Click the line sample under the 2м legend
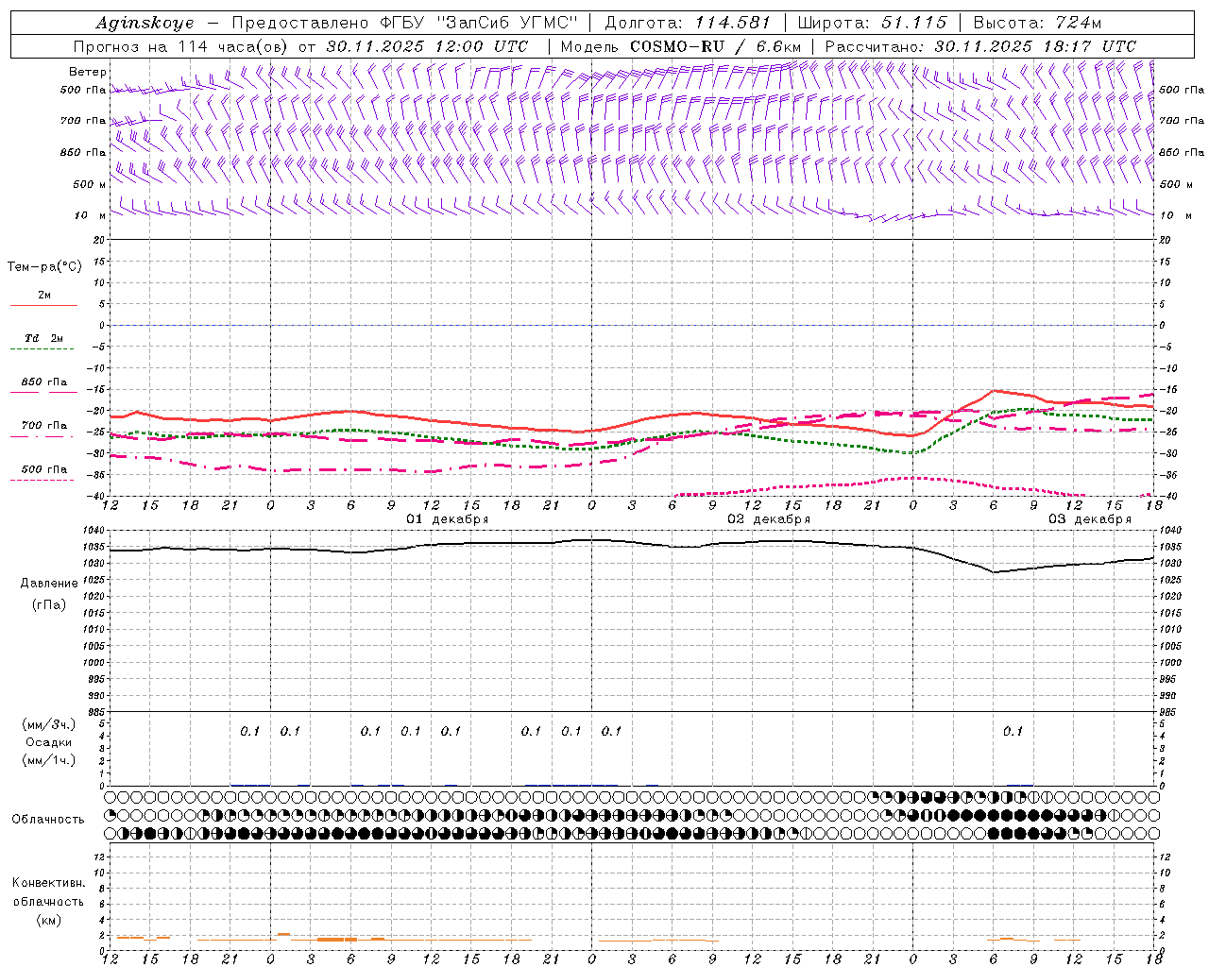The width and height of the screenshot is (1209, 967). coord(43,305)
